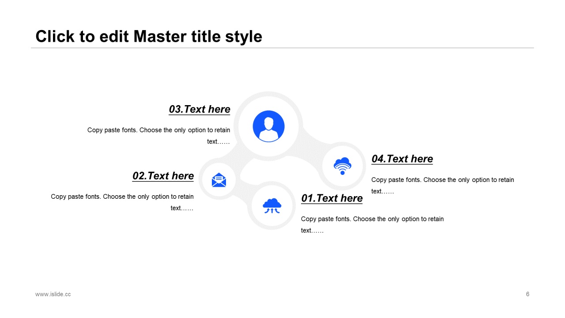Select the horizontal line under the title
The width and height of the screenshot is (565, 318).
click(x=282, y=48)
